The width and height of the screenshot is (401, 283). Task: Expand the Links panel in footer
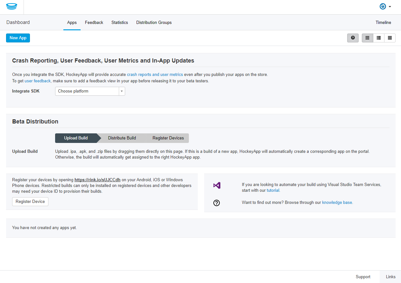390,277
